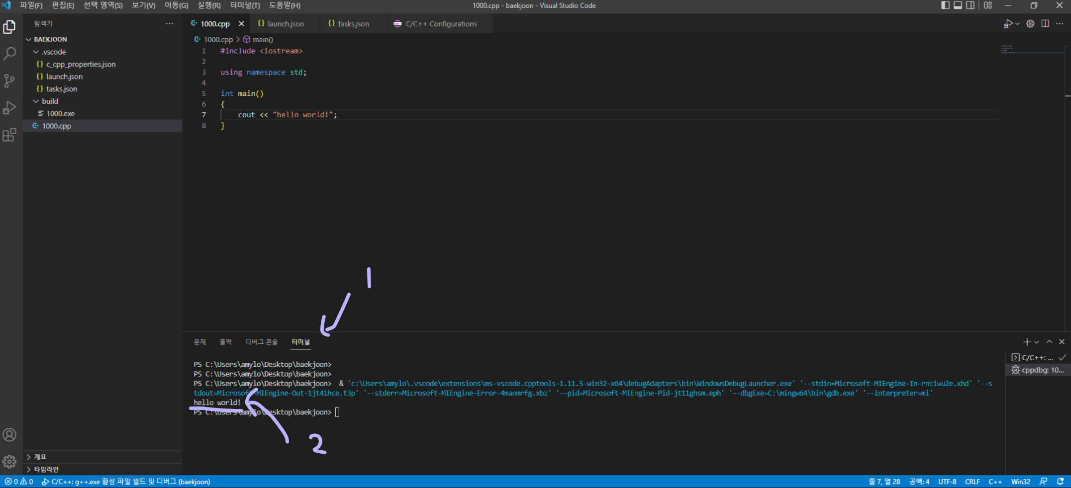Split the editor to the right

pos(1045,23)
